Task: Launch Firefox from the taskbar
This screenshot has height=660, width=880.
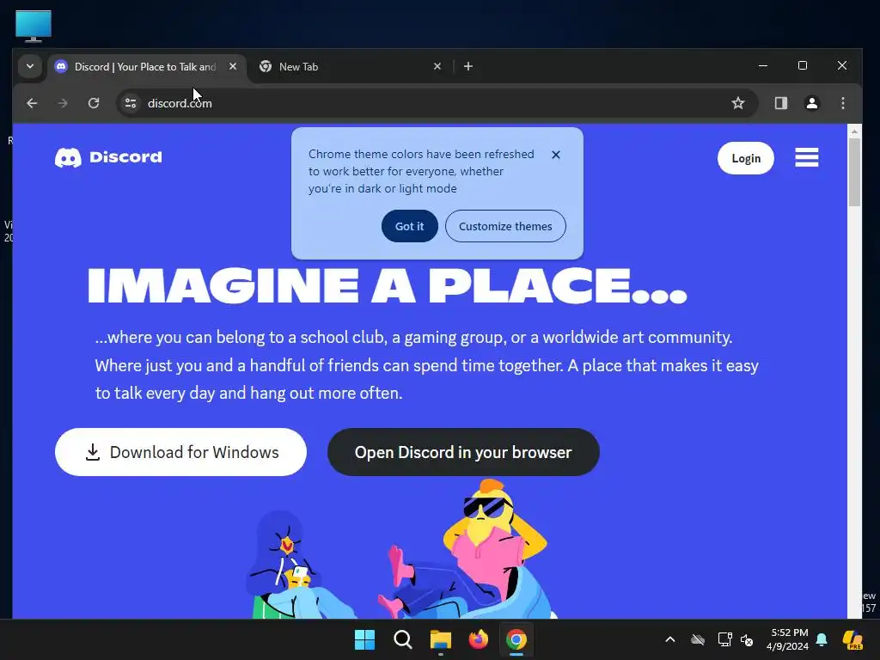Action: coord(478,639)
